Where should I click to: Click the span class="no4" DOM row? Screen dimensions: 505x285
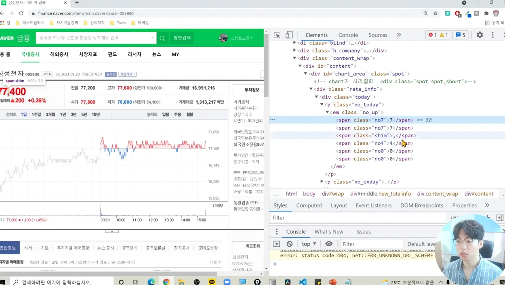[375, 143]
